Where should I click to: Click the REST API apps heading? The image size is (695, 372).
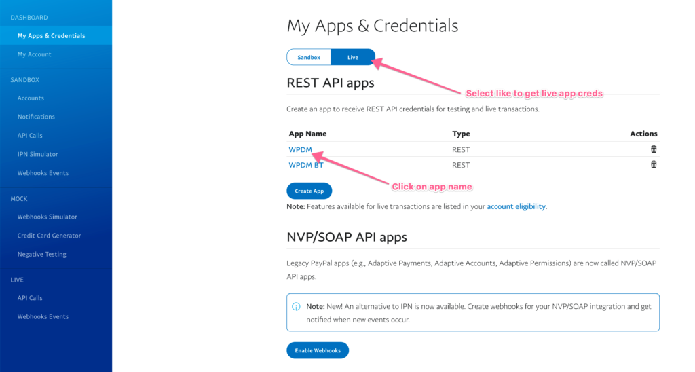[331, 83]
